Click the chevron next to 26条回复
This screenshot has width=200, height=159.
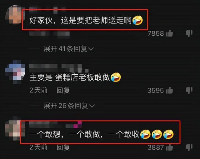(x=92, y=106)
